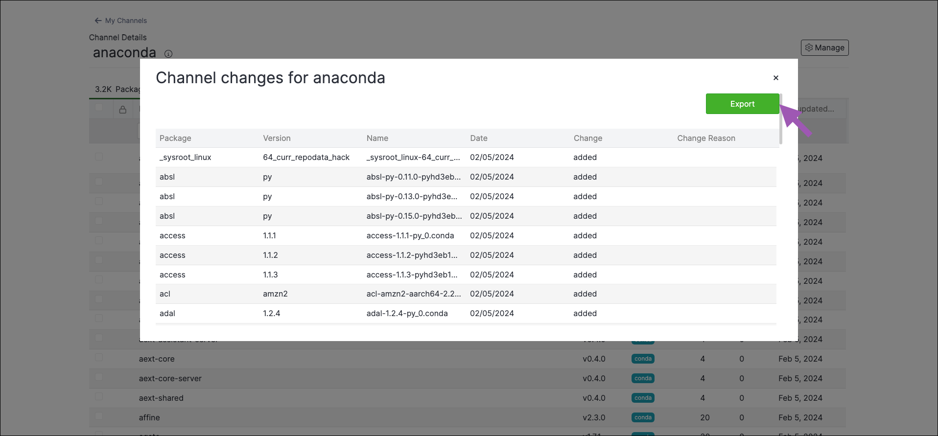Click absl-py-0.15.0-pyhd3eb... name cell
This screenshot has height=436, width=938.
(414, 216)
